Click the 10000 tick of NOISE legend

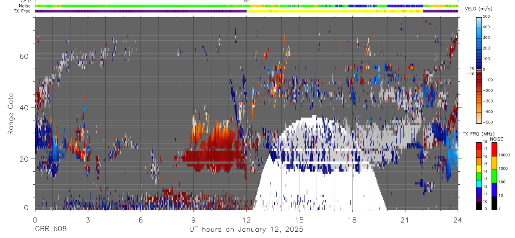pos(504,155)
